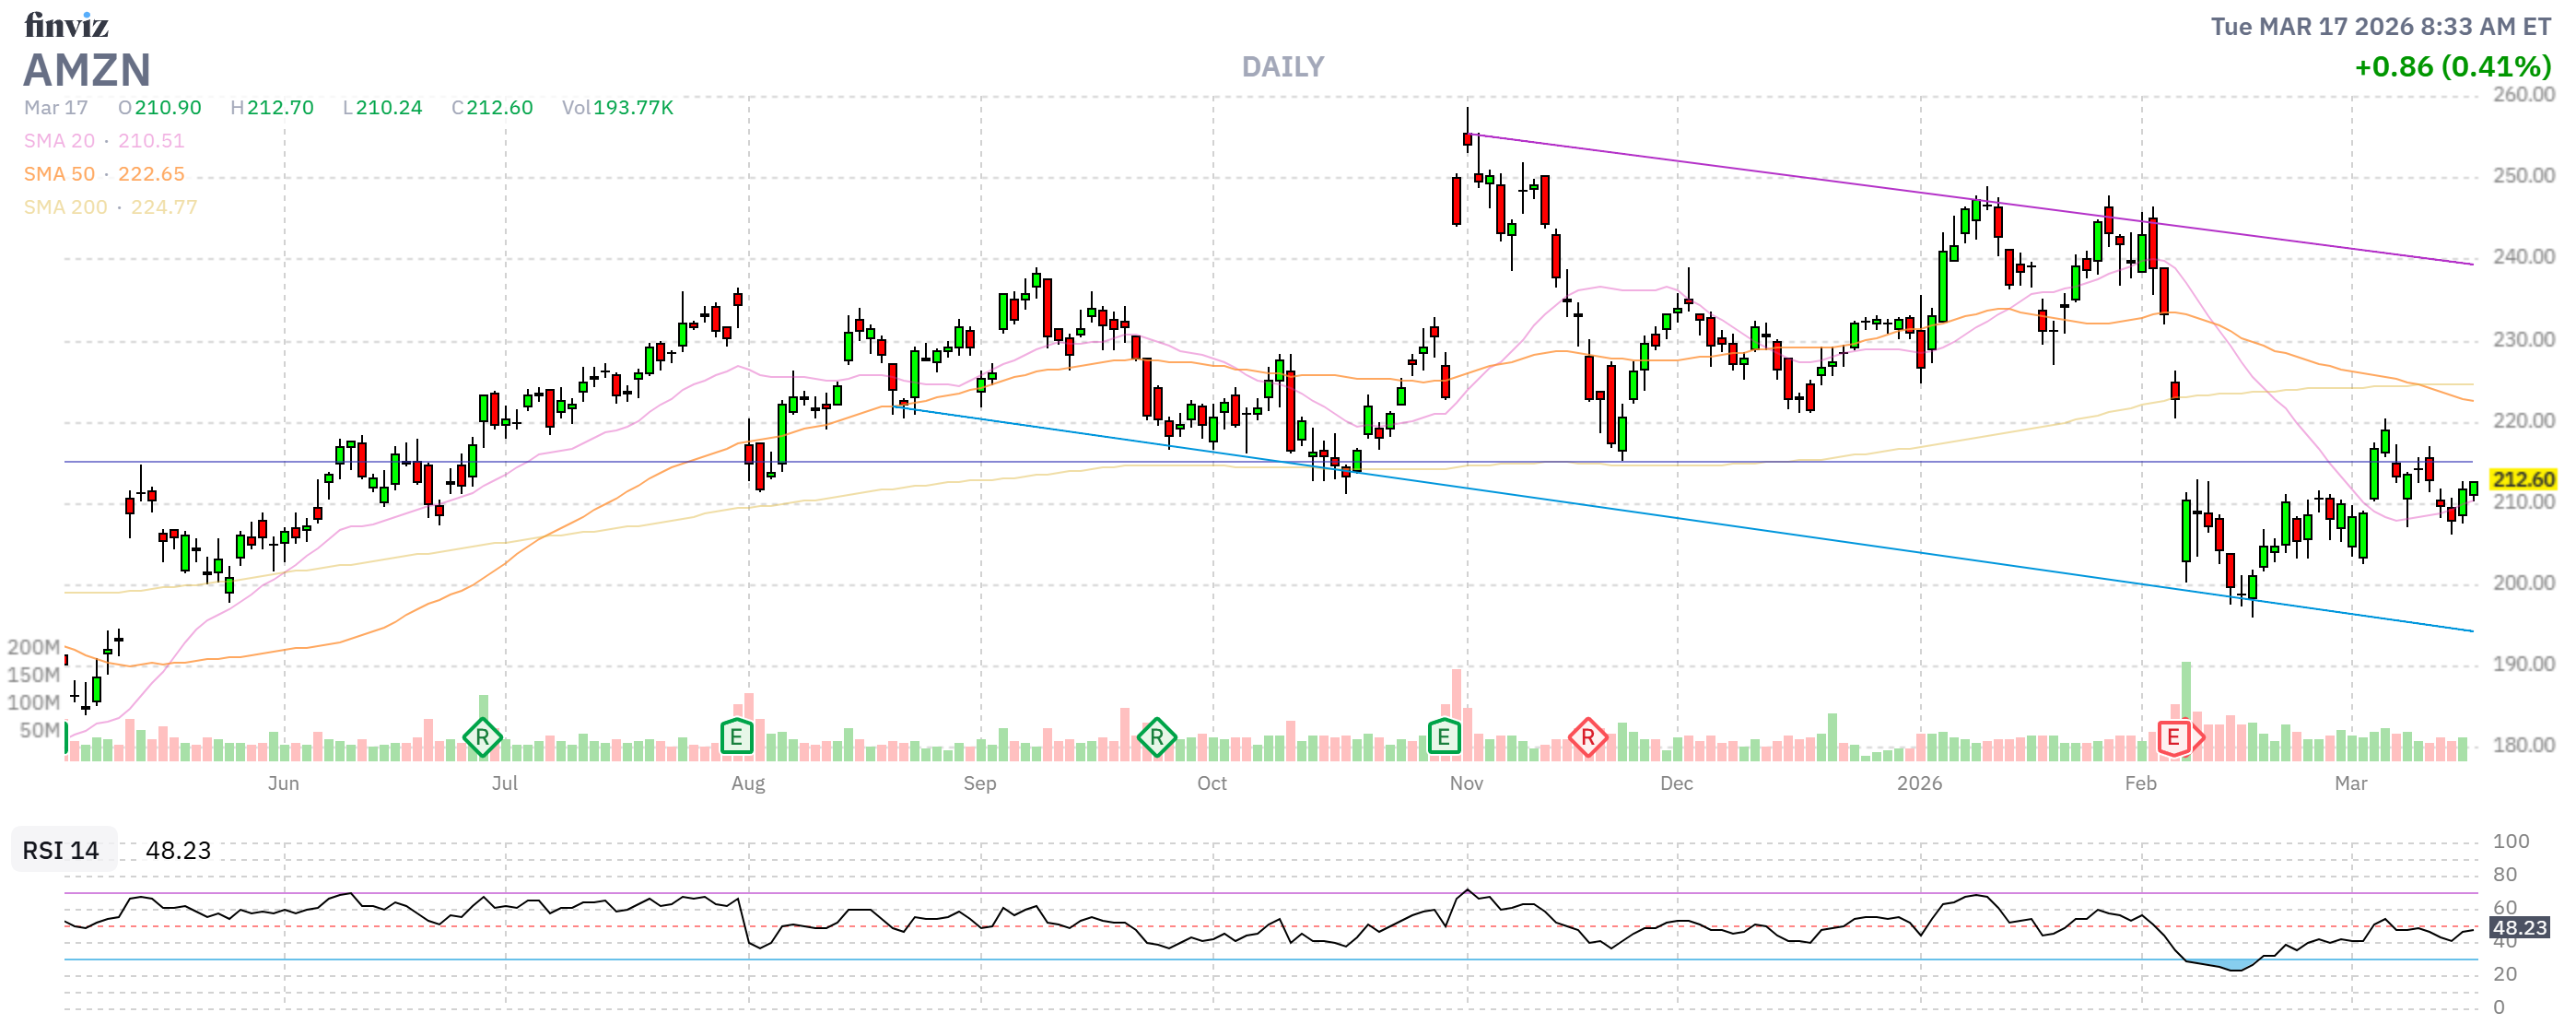Click the Nov label on the time axis
The height and width of the screenshot is (1036, 2576).
1466,783
